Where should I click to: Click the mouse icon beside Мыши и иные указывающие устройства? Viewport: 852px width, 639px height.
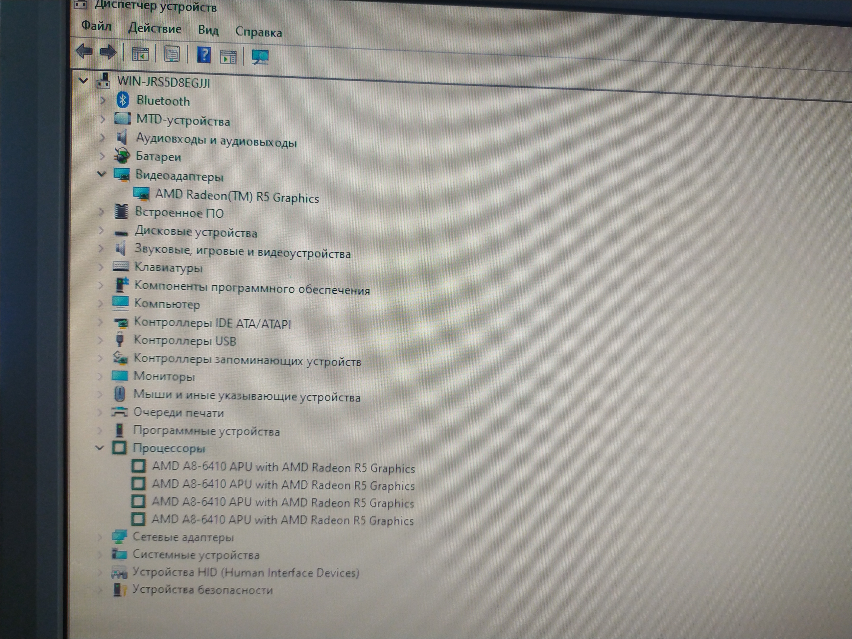[x=120, y=394]
